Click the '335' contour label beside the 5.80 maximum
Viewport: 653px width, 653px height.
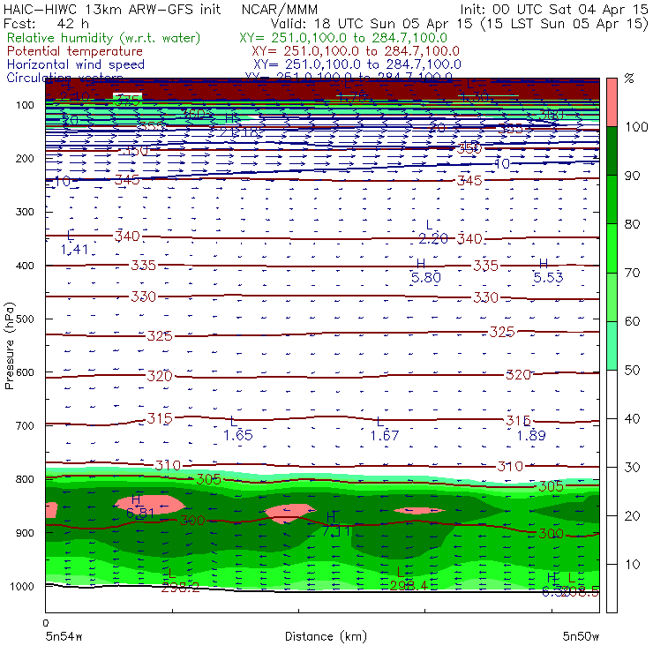(485, 266)
